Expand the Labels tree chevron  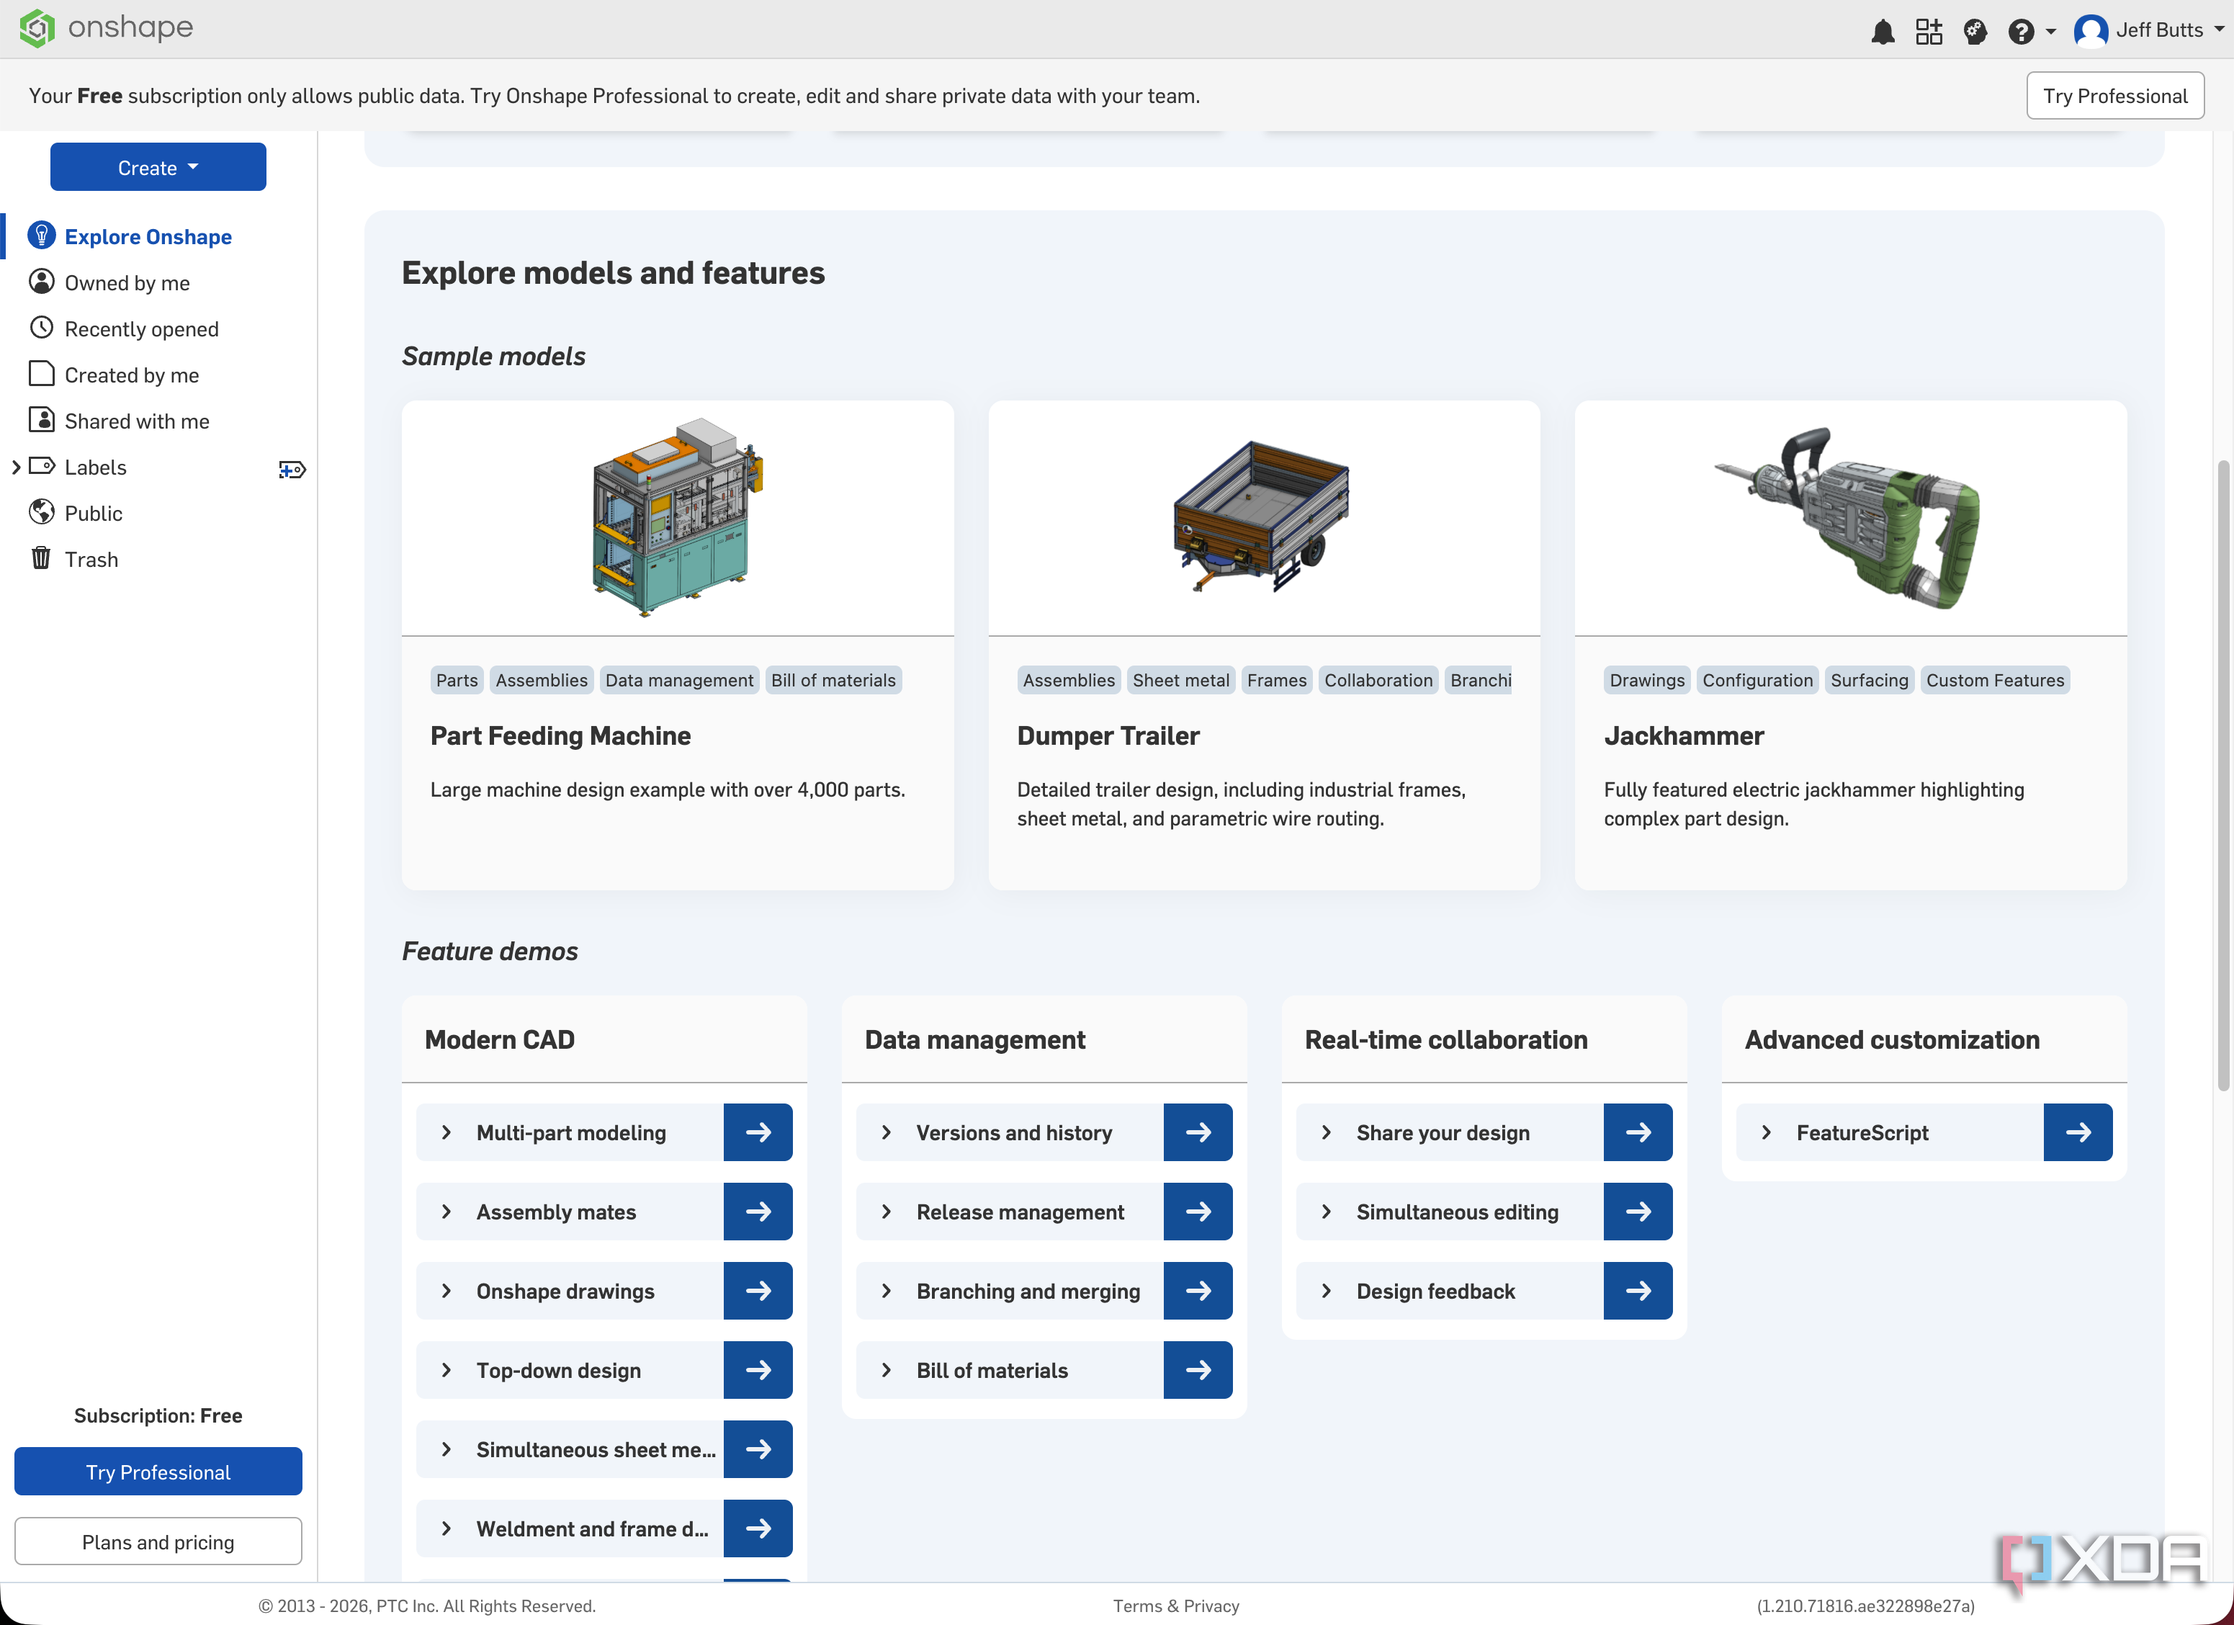(16, 467)
